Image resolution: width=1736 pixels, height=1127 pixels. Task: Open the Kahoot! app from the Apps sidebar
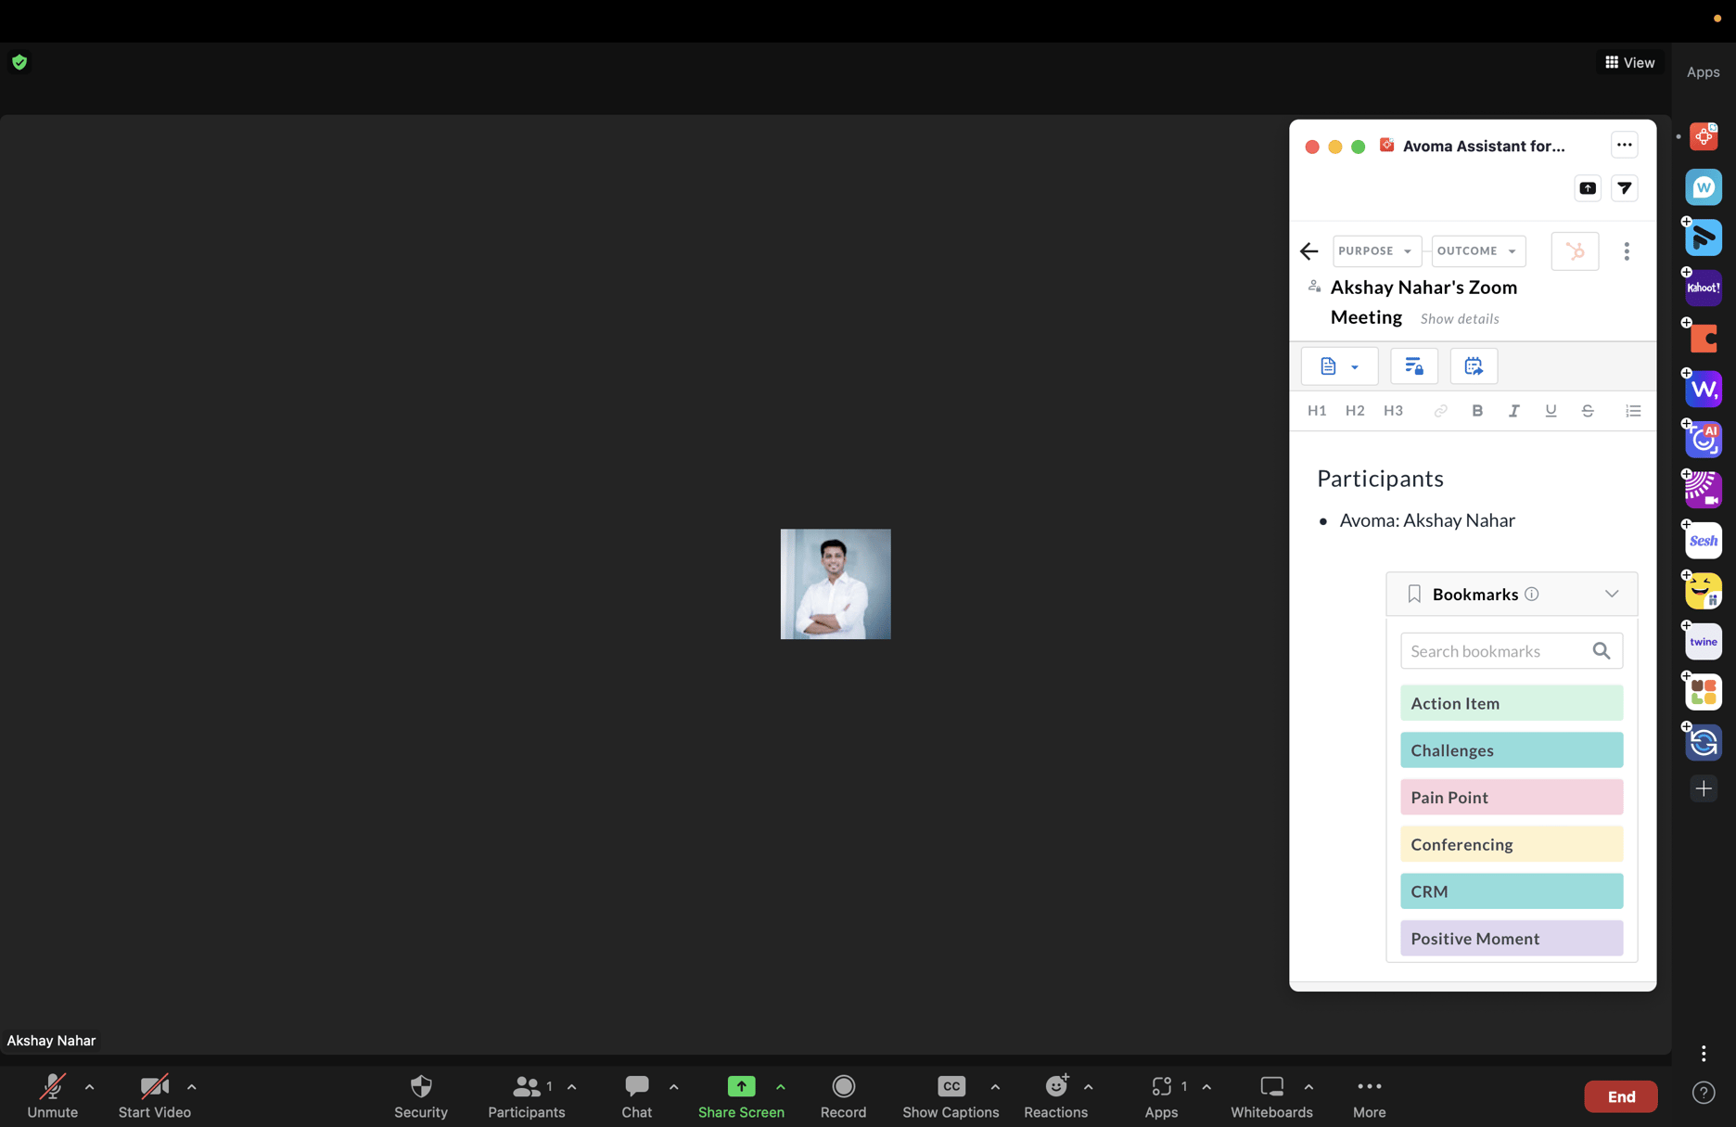click(x=1703, y=288)
